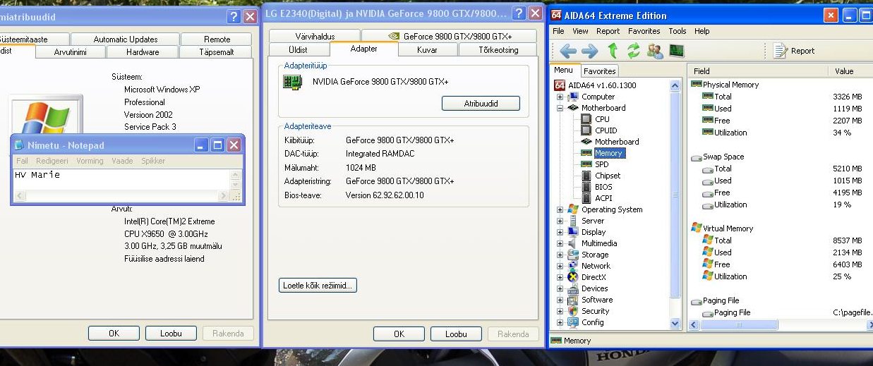873x366 pixels.
Task: Open the Värvihaldus tab
Action: [x=315, y=36]
